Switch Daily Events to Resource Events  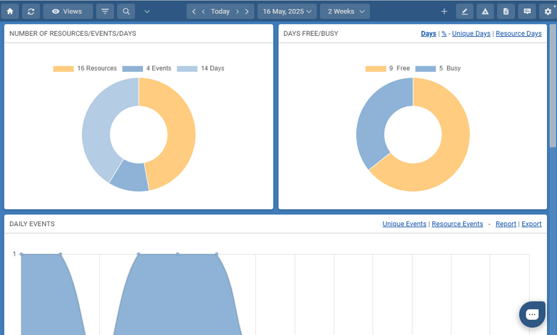click(x=457, y=224)
